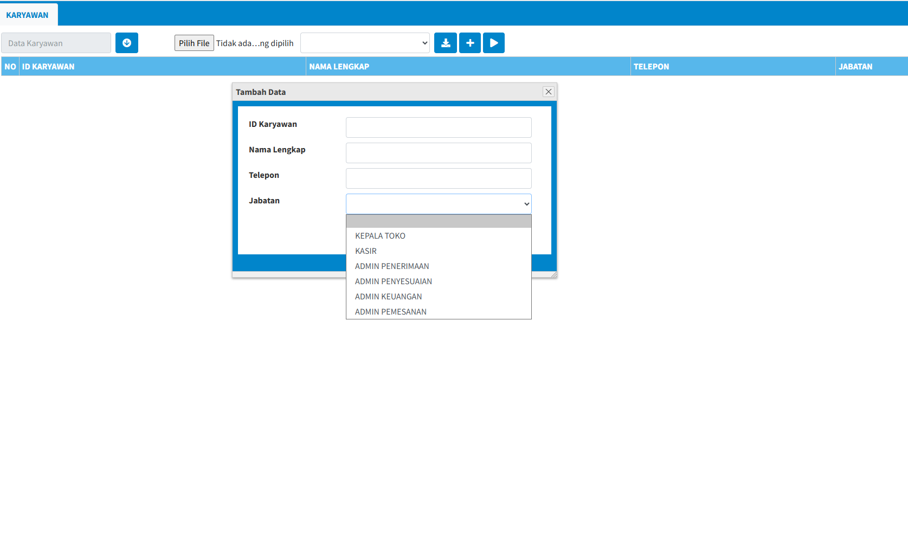The image size is (908, 538).
Task: Click the download tray icon button
Action: click(446, 43)
